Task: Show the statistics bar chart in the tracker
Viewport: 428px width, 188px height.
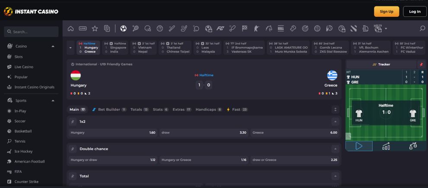Action: pos(386,147)
